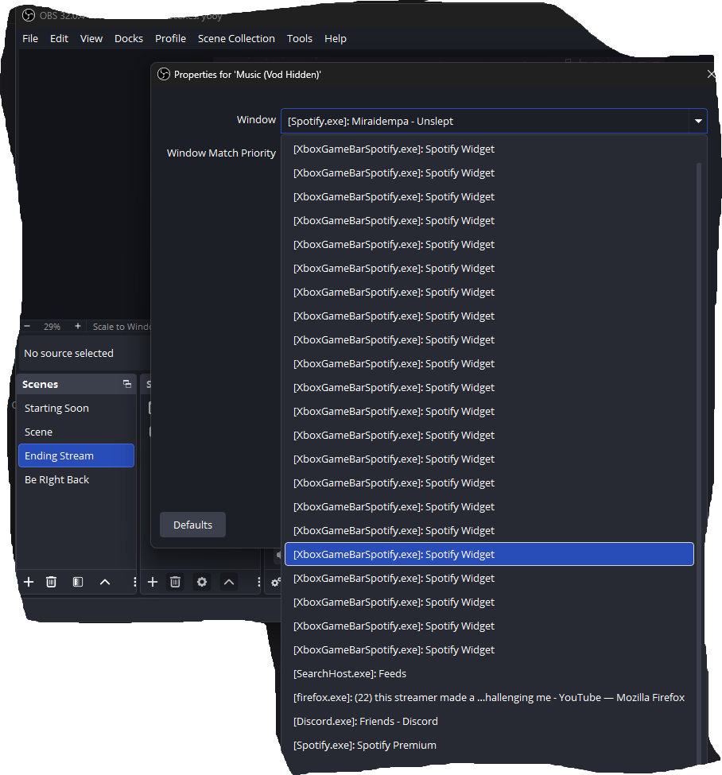Zoom in the preview with plus icon
This screenshot has height=775, width=722.
pos(78,326)
